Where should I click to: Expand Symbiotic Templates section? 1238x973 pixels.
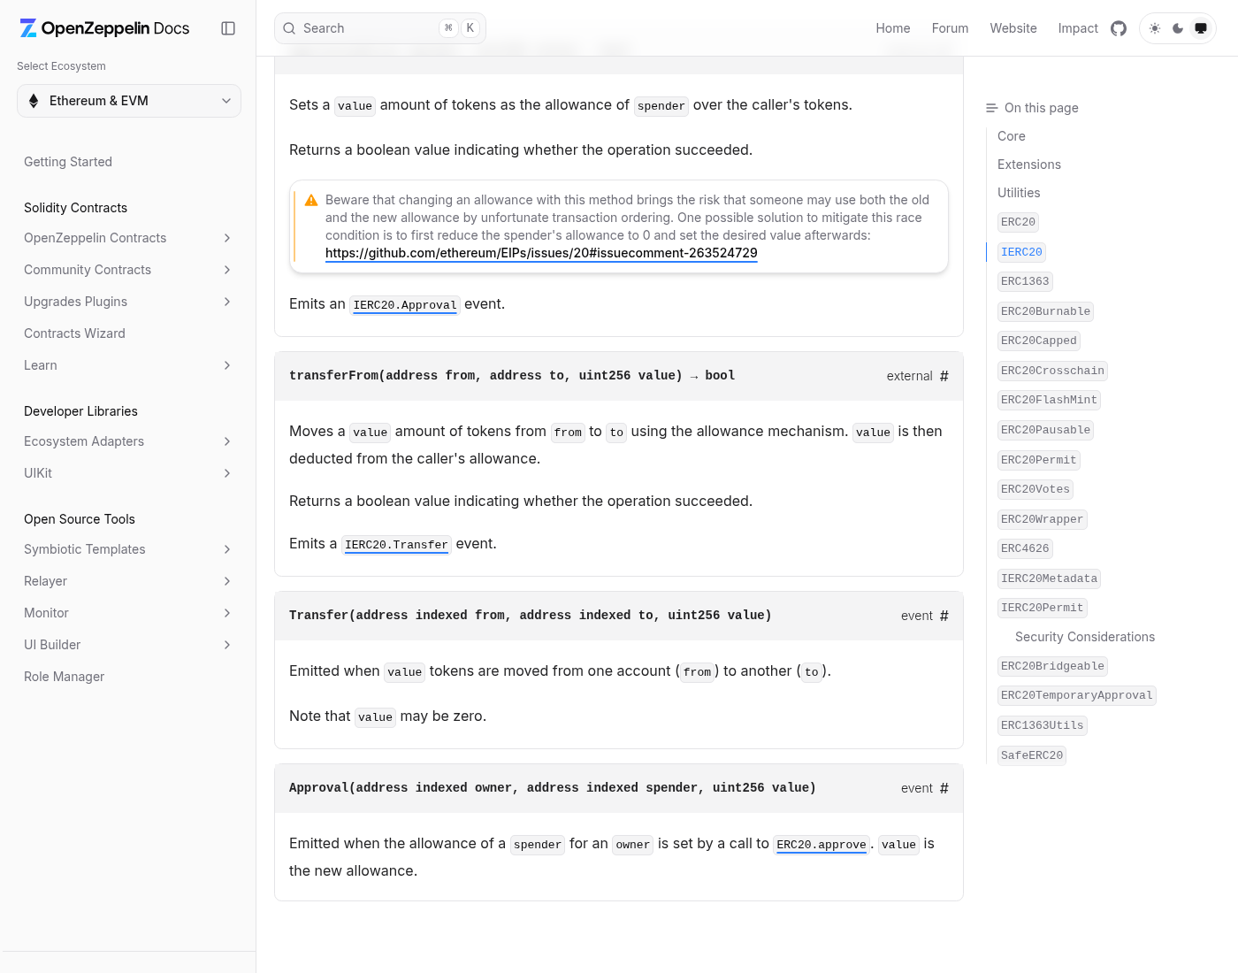click(227, 549)
